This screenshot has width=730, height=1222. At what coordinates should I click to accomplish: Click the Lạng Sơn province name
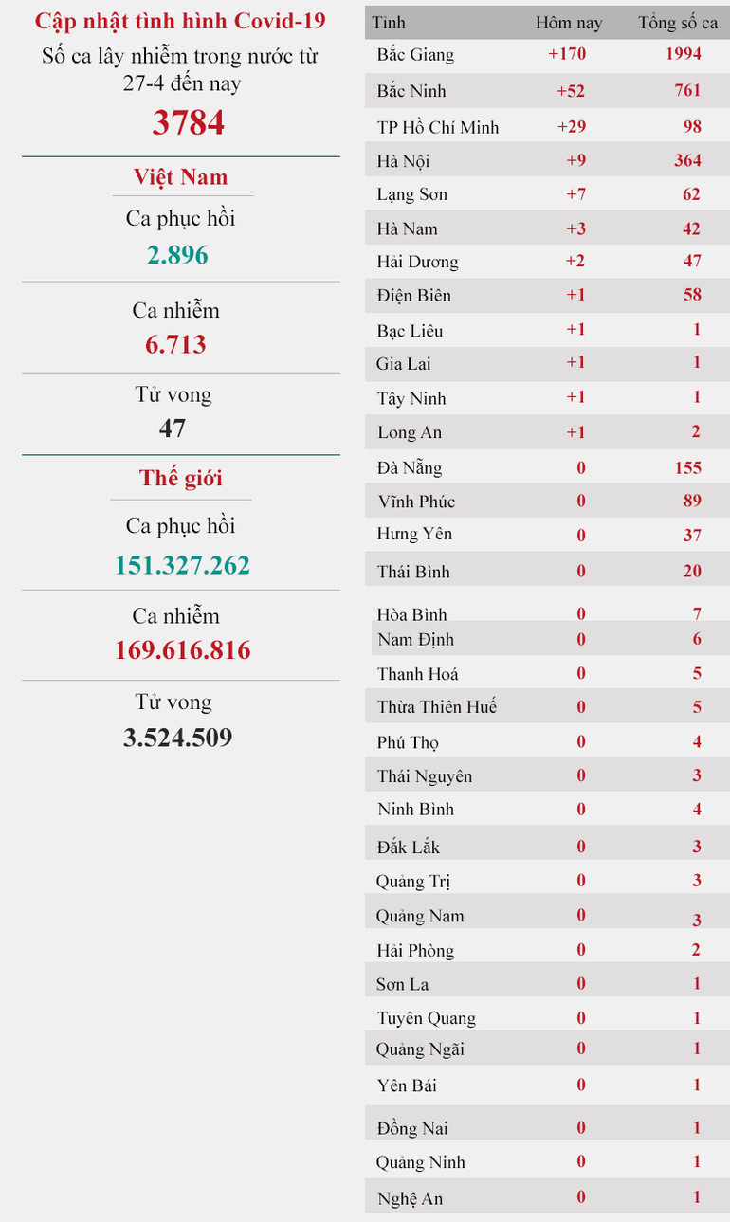click(x=411, y=194)
